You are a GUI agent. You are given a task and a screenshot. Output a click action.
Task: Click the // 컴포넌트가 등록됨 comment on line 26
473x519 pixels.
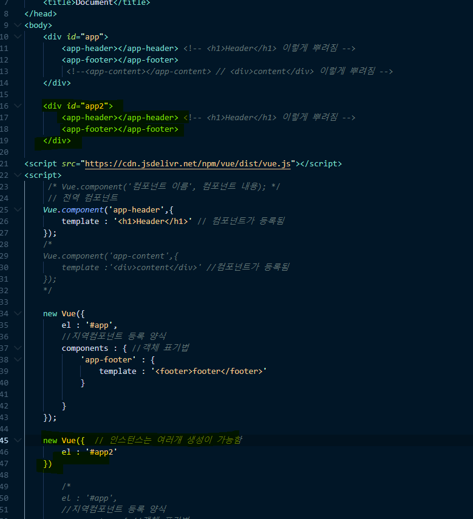(x=241, y=221)
